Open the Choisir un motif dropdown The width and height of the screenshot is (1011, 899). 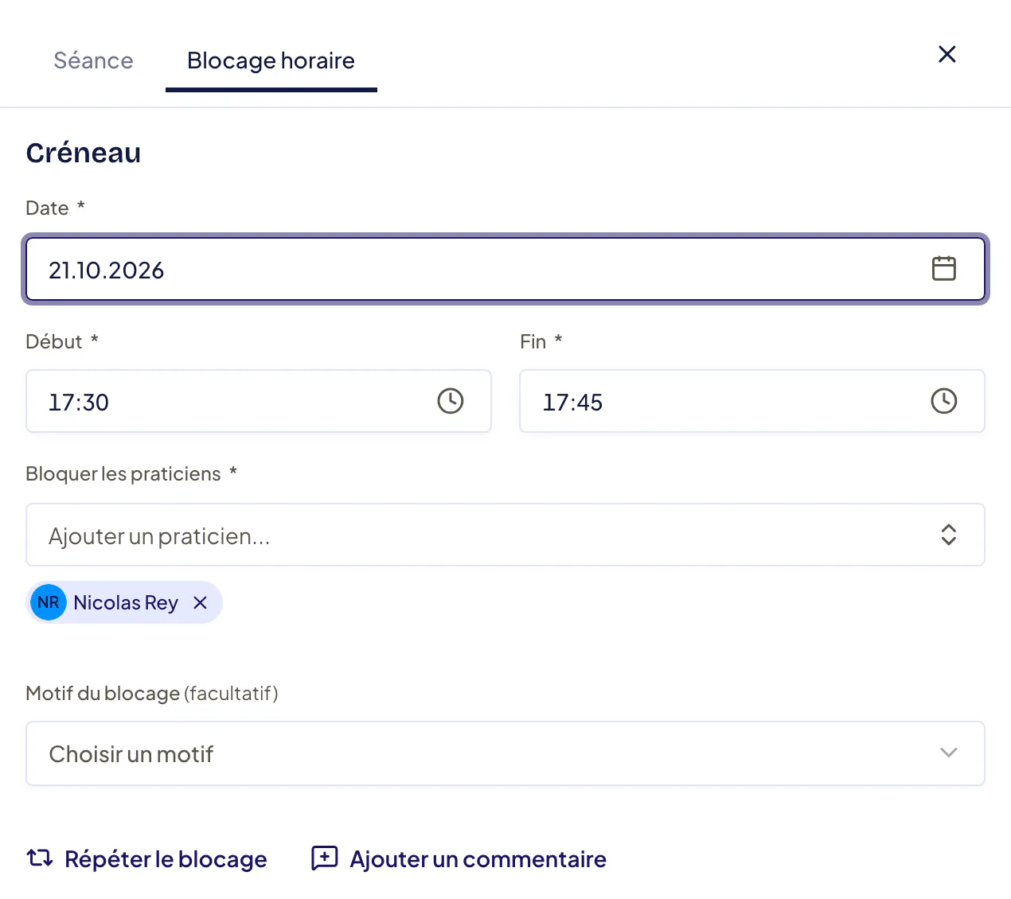coord(506,753)
